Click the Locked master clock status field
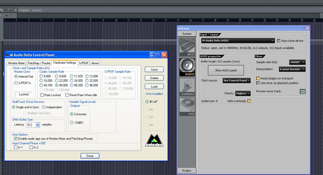Screen dimensions: 323x175 24,94
